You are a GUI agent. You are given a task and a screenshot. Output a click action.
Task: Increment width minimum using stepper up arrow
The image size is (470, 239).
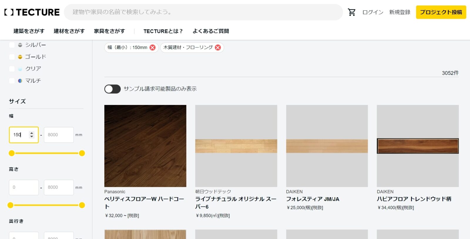click(x=32, y=133)
